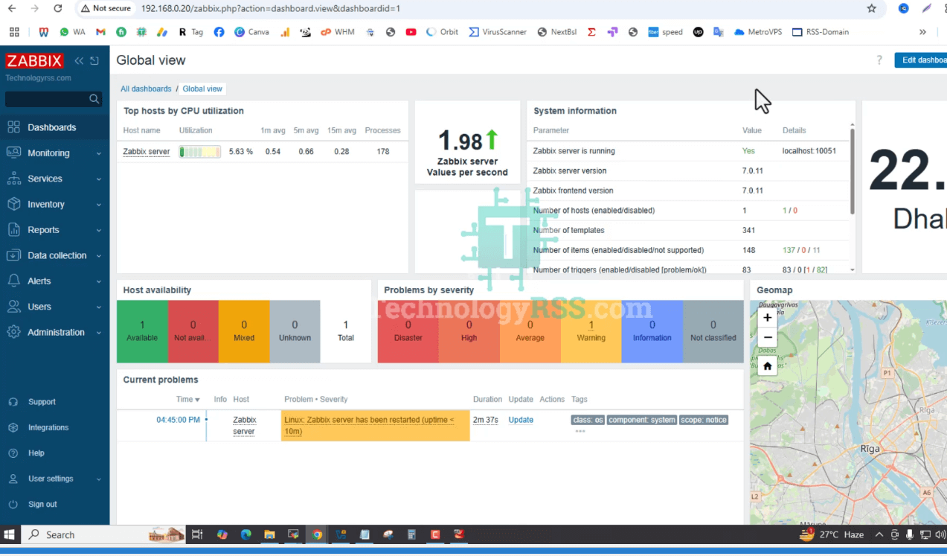Select the Alerts sidebar icon
The width and height of the screenshot is (947, 556).
pos(14,281)
